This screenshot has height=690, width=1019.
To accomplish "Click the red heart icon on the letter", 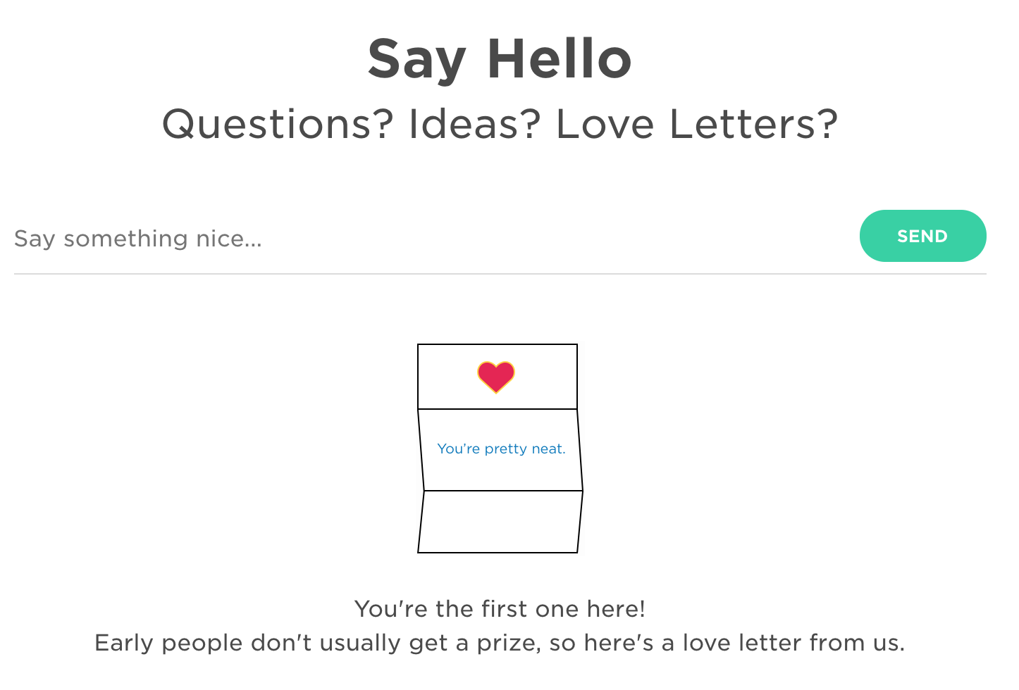I will pyautogui.click(x=496, y=377).
